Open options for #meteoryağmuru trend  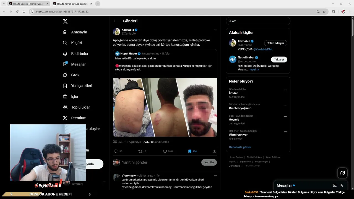pyautogui.click(x=285, y=105)
